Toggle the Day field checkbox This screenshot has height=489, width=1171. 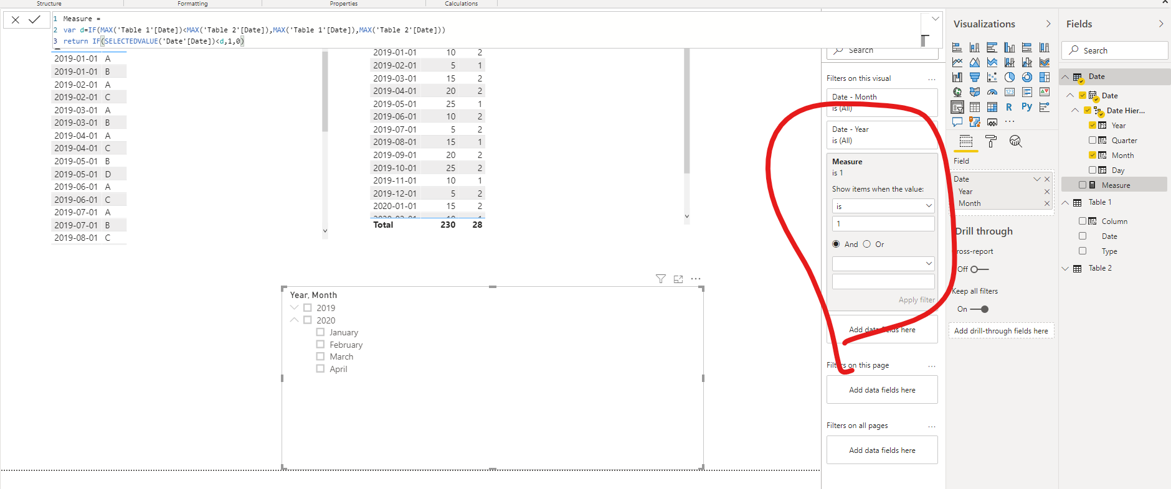click(1093, 170)
